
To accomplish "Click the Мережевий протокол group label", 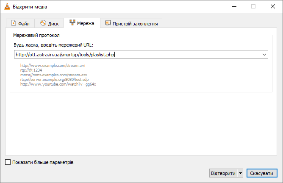I will 36,35.
